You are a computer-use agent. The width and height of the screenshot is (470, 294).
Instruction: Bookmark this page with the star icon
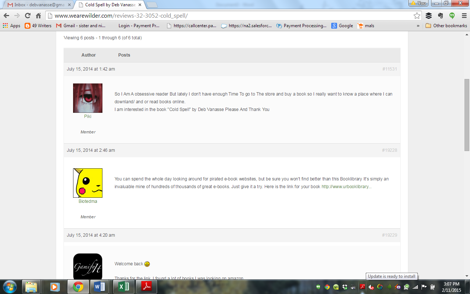[x=417, y=16]
